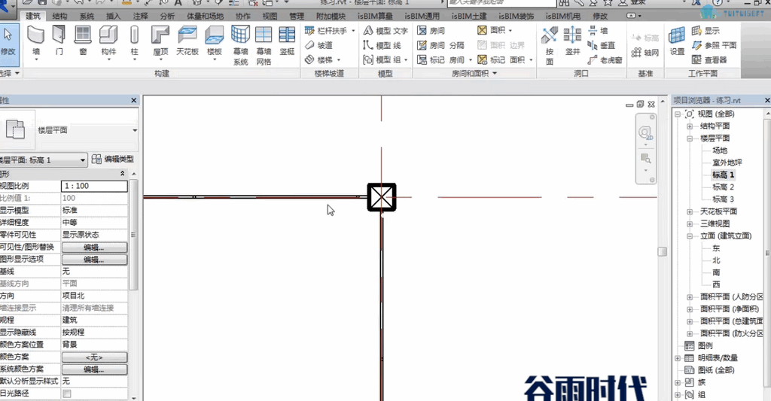
Task: Click the 详细程度 中等 value
Action: 94,223
